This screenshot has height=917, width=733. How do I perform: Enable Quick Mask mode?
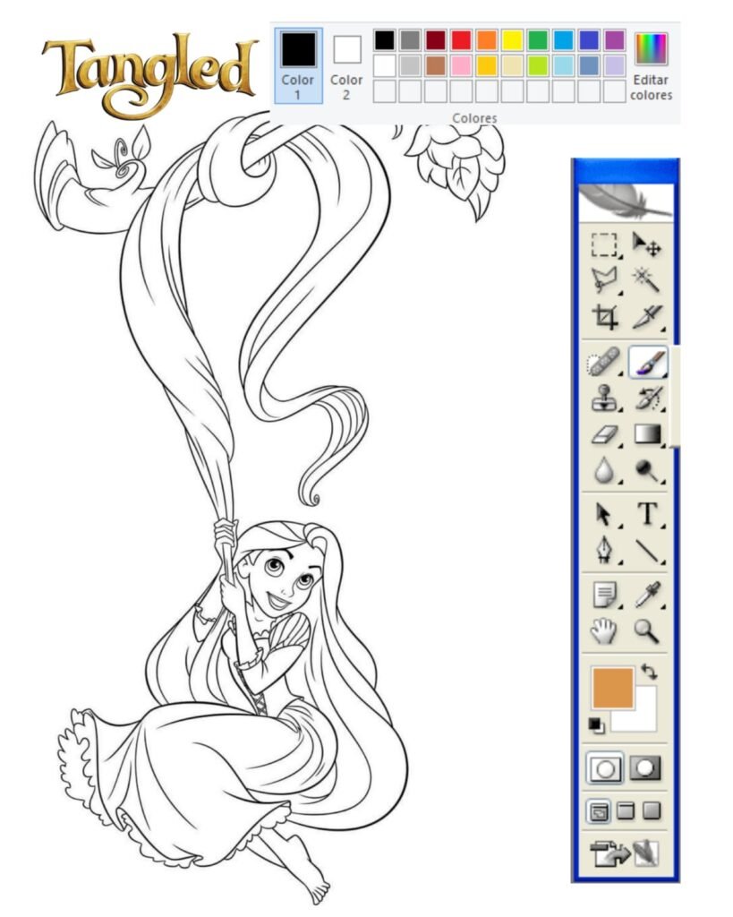[645, 767]
